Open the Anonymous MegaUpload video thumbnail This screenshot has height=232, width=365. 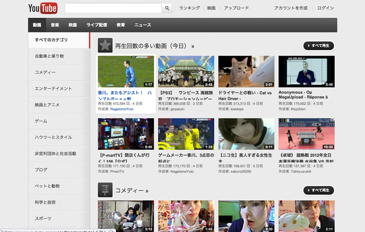[306, 72]
